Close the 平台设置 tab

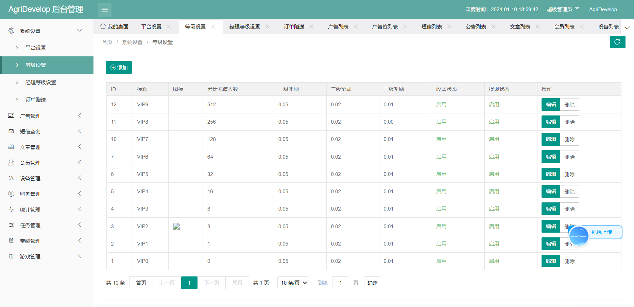pyautogui.click(x=169, y=26)
